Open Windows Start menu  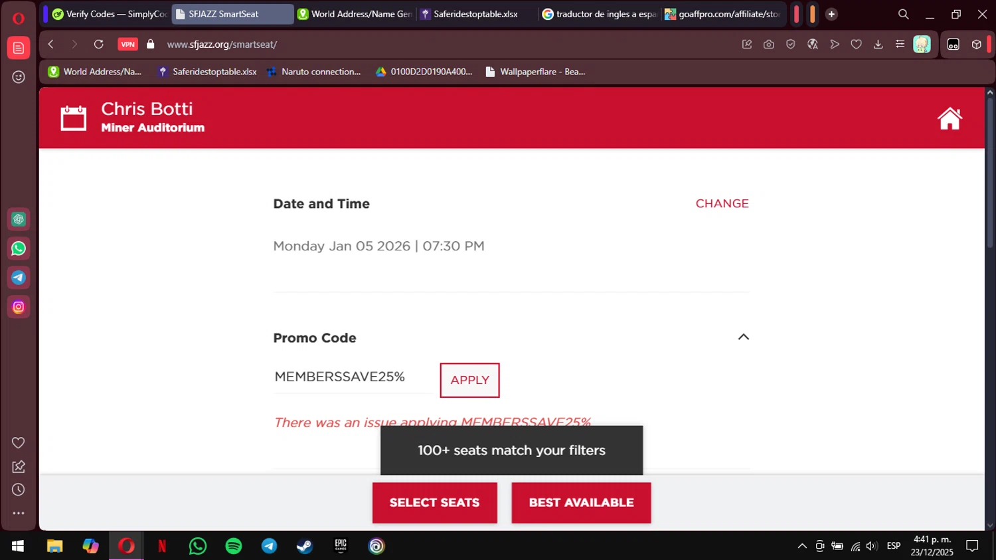coord(18,546)
